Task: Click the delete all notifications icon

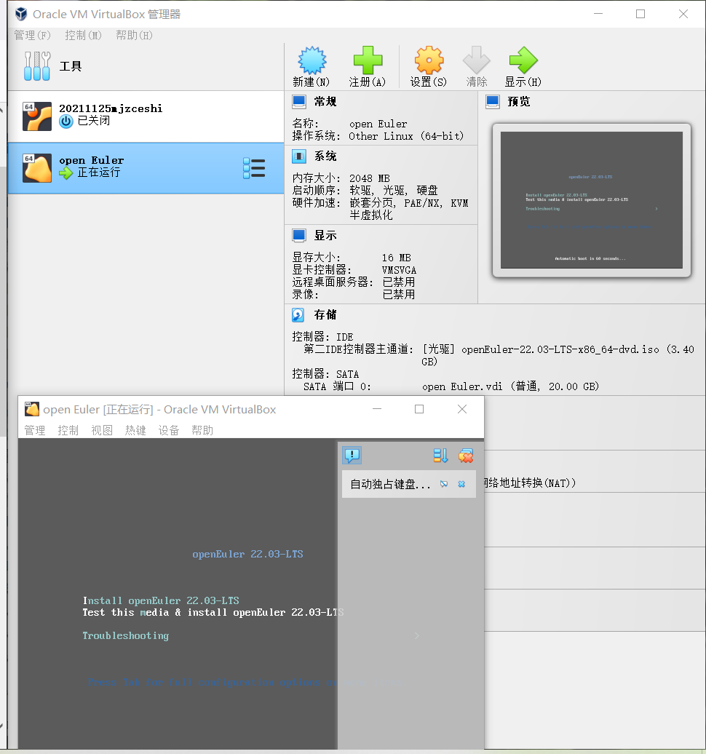Action: point(466,456)
